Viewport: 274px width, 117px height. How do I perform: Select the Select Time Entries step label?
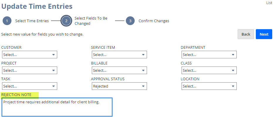[32, 21]
